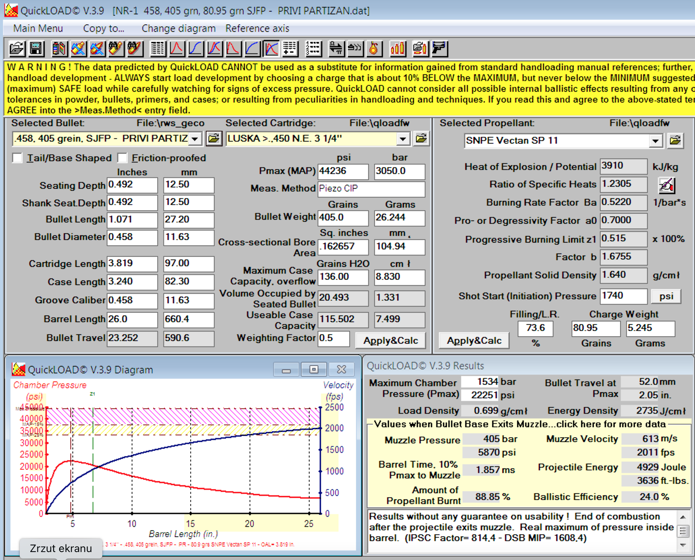695x560 pixels.
Task: Click the pistol toolbar icon
Action: click(x=439, y=48)
